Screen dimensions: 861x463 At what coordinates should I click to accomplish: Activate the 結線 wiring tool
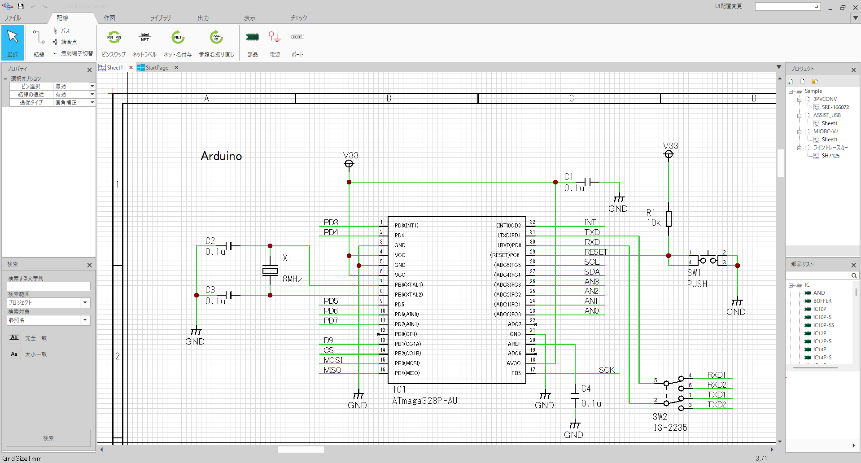point(39,42)
